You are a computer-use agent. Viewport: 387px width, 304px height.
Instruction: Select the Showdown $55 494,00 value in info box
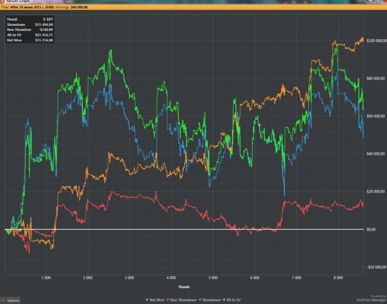[44, 24]
